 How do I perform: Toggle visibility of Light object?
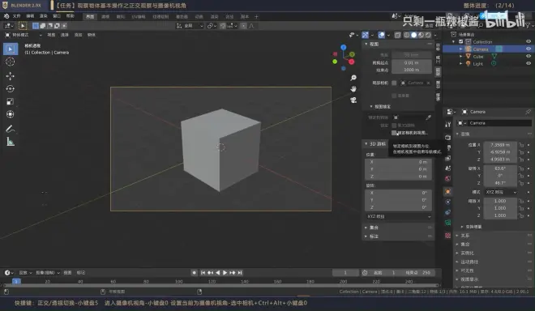[529, 63]
